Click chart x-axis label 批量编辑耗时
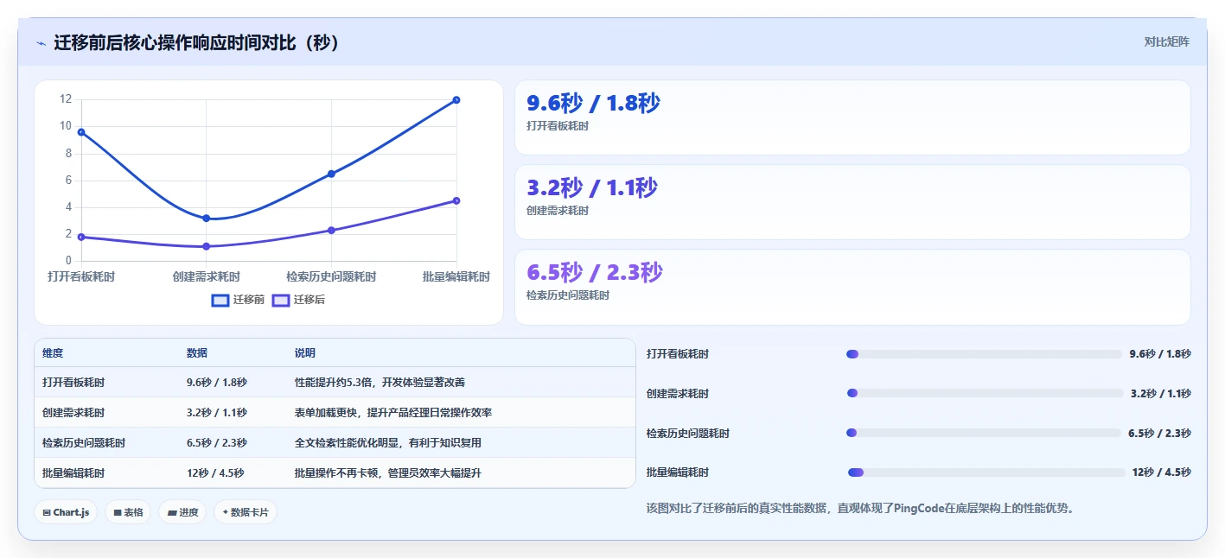The width and height of the screenshot is (1225, 558). point(456,277)
